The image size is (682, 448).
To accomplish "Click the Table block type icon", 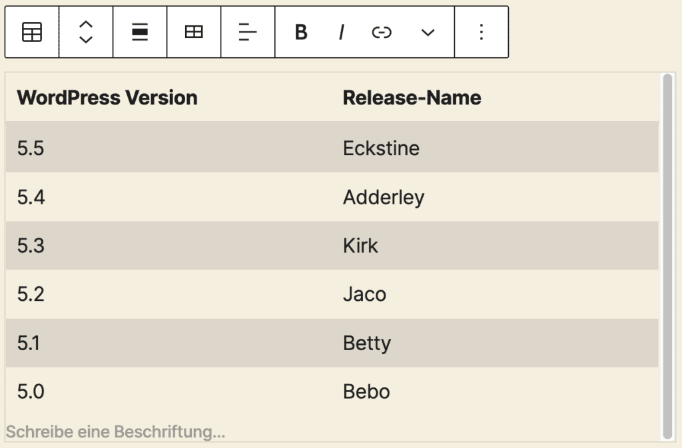I will [32, 32].
